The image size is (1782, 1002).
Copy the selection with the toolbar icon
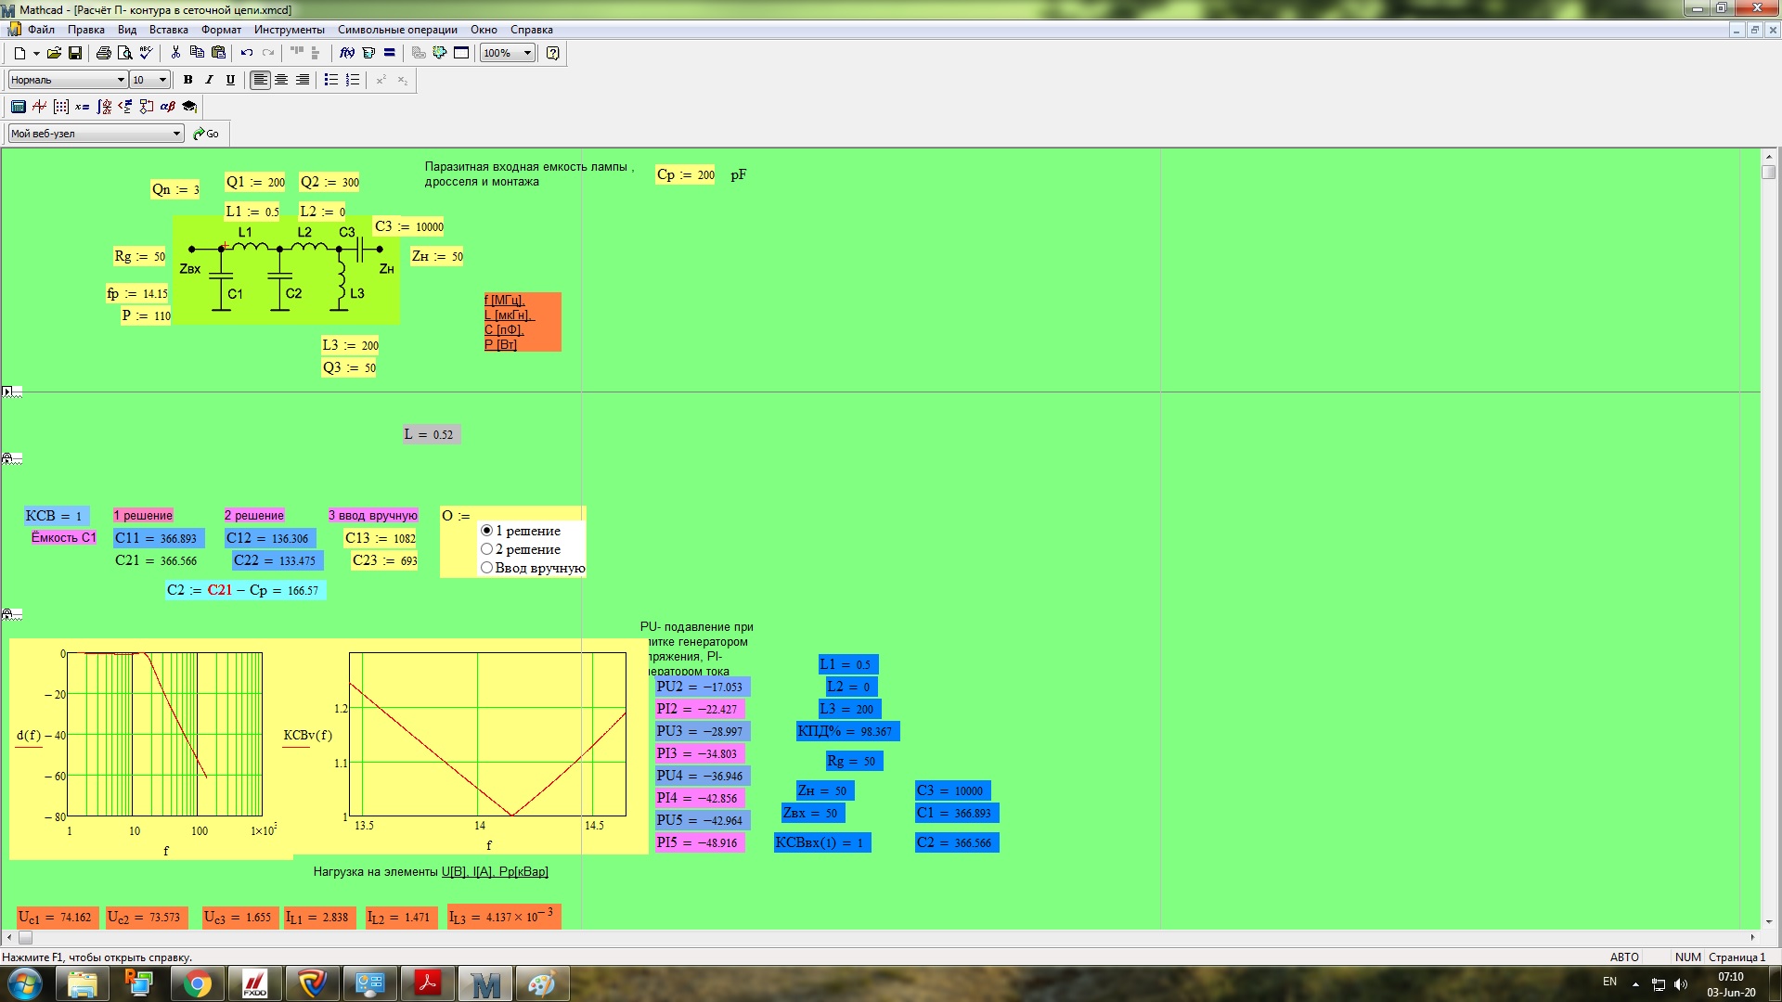click(197, 53)
